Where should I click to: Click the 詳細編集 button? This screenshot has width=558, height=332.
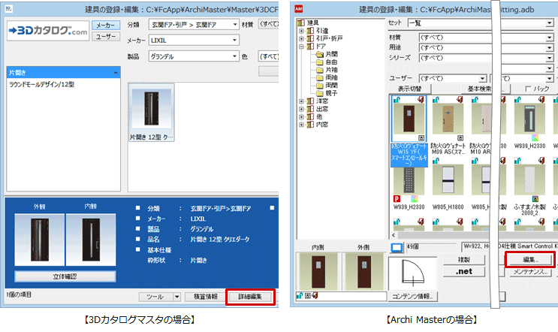(250, 297)
